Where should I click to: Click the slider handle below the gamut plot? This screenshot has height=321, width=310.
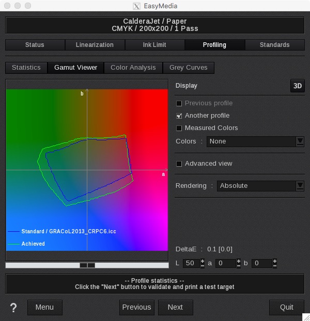(87, 265)
